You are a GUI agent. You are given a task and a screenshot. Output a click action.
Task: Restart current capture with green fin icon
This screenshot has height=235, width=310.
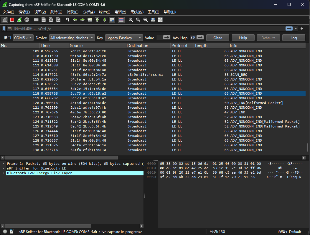(19, 20)
